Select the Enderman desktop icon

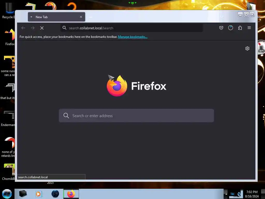pos(8,118)
